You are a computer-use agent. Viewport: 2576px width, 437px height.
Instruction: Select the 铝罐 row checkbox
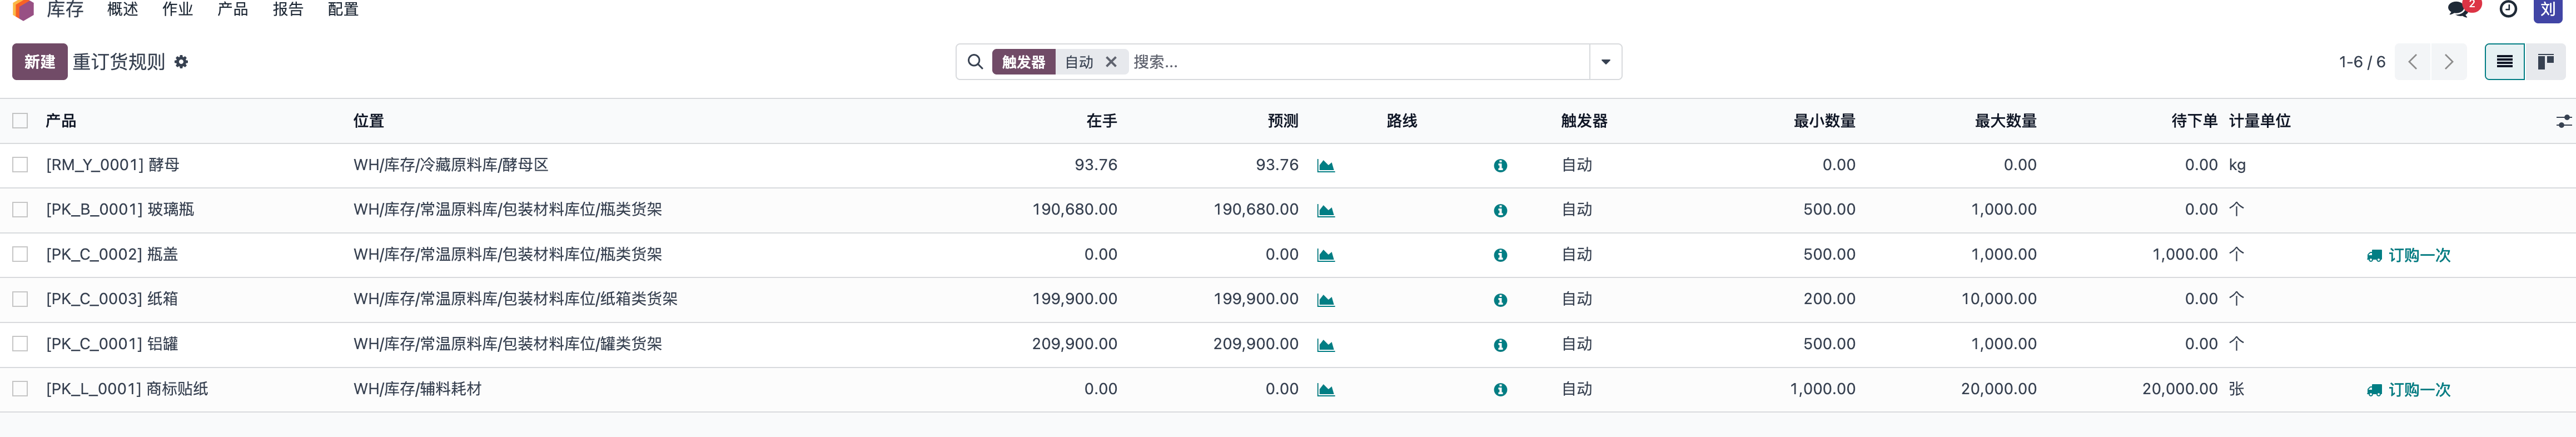pyautogui.click(x=20, y=344)
